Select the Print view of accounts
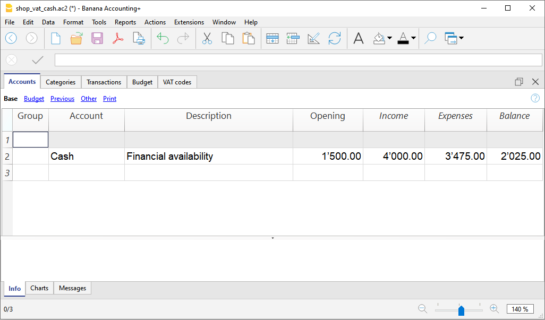Image resolution: width=545 pixels, height=320 pixels. point(109,99)
